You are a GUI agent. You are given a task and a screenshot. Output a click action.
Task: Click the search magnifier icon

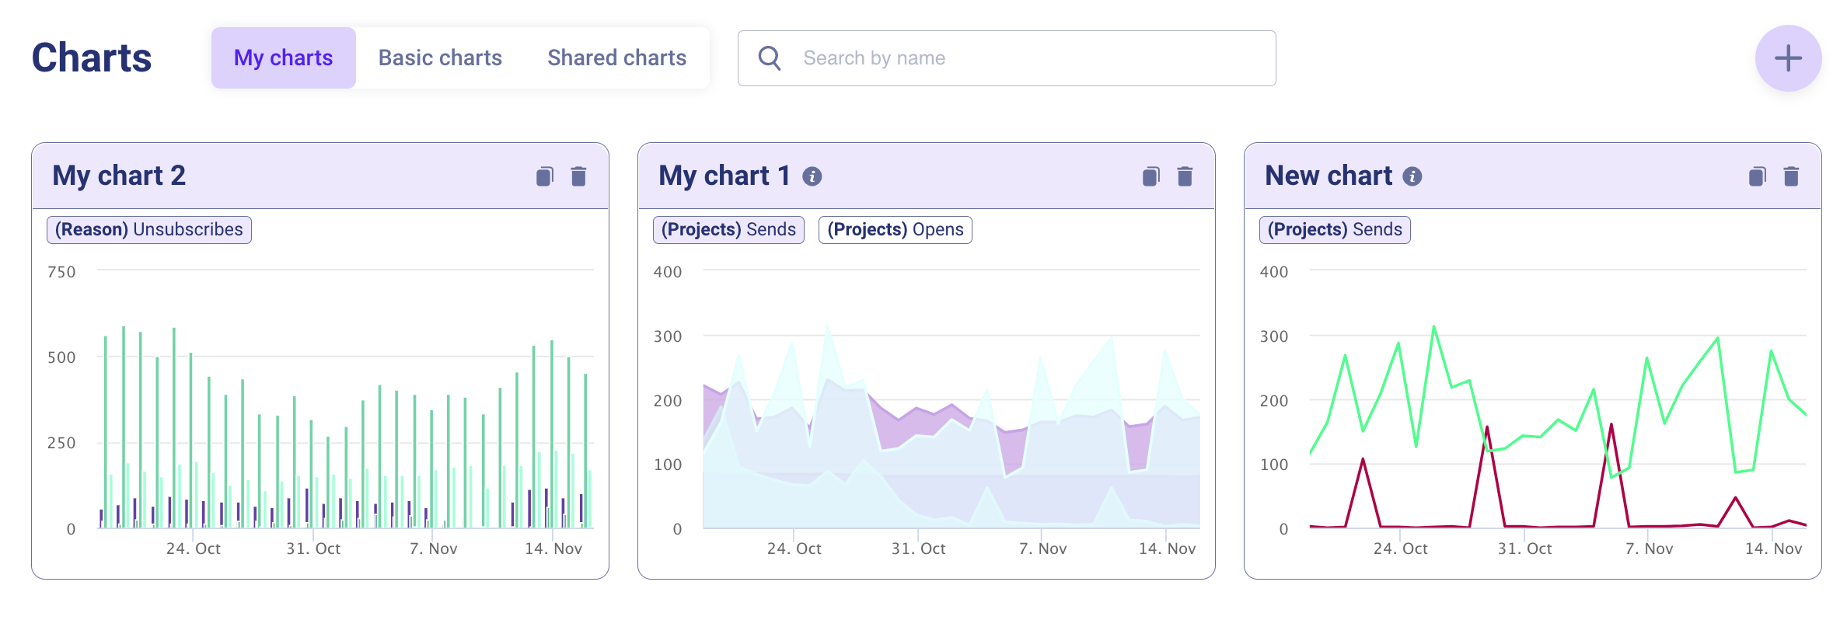pos(770,58)
